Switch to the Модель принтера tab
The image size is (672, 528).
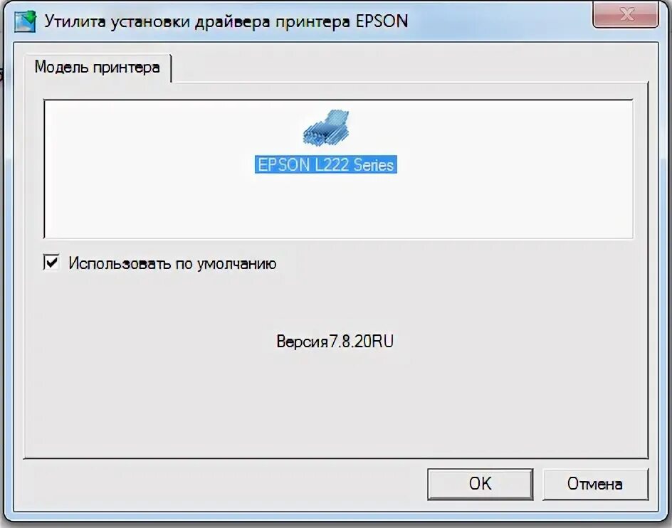point(98,68)
